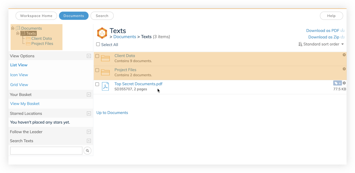Click the search magnifier button in Search Texts
This screenshot has height=173, width=355.
pos(87,151)
